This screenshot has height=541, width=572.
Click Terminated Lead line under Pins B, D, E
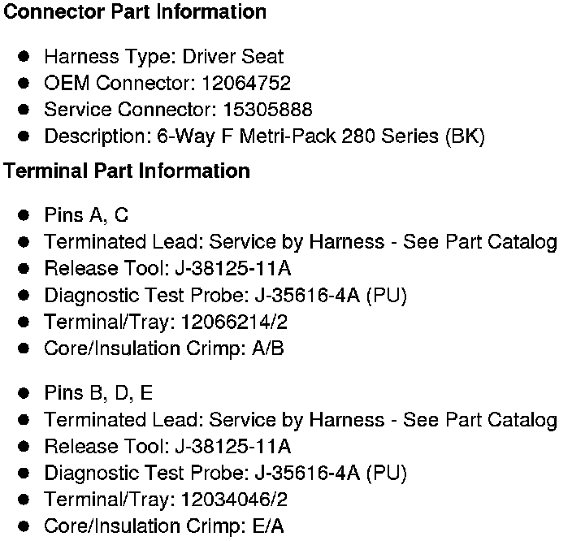[301, 420]
